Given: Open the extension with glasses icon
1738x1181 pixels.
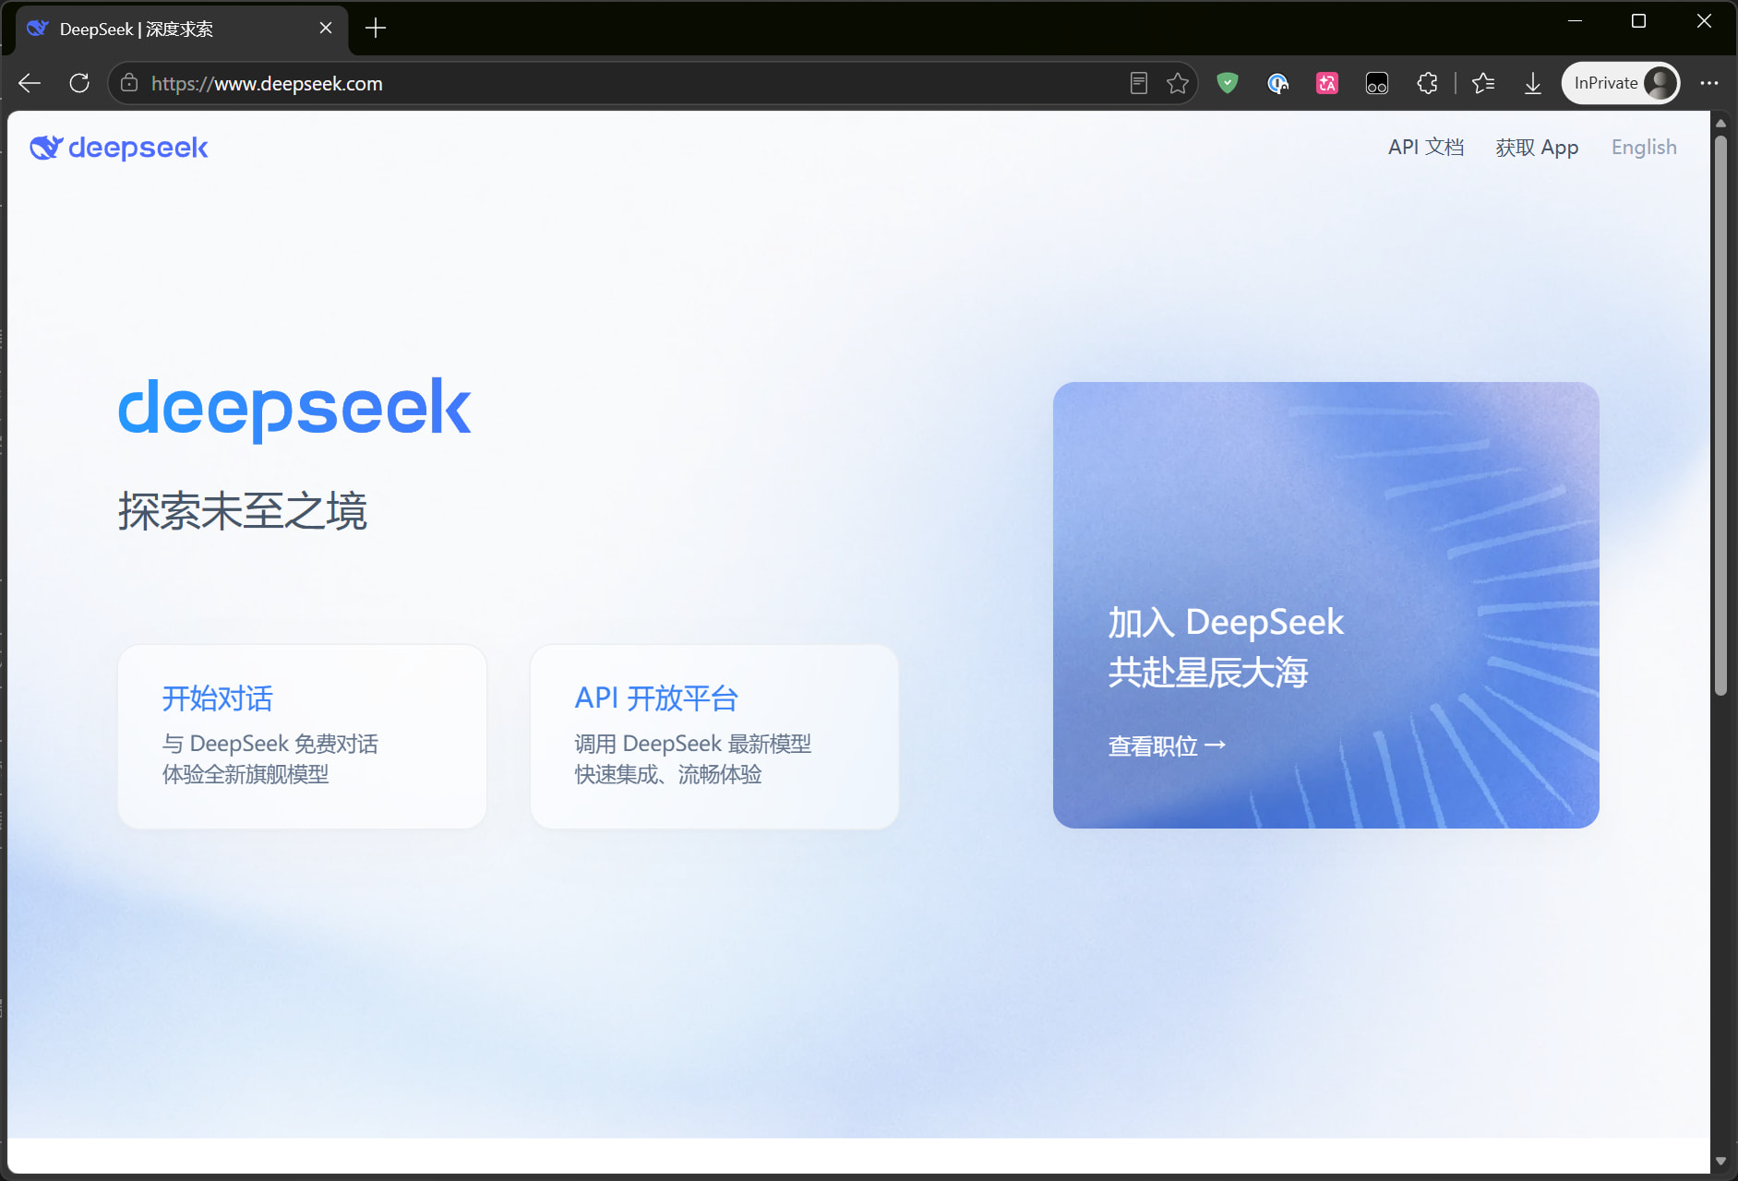Looking at the screenshot, I should coord(1377,83).
